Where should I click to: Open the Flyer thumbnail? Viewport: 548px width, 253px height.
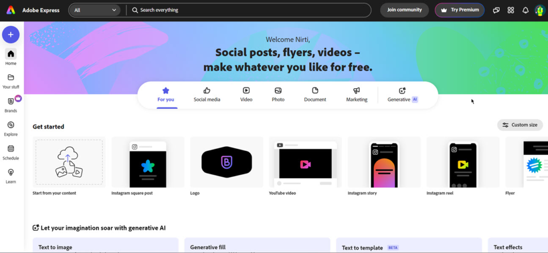click(x=527, y=162)
